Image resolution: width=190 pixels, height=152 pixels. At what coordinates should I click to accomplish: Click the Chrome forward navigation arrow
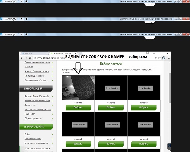click(x=26, y=58)
